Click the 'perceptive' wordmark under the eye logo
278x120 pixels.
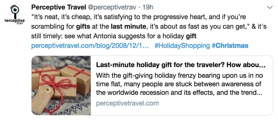15,21
